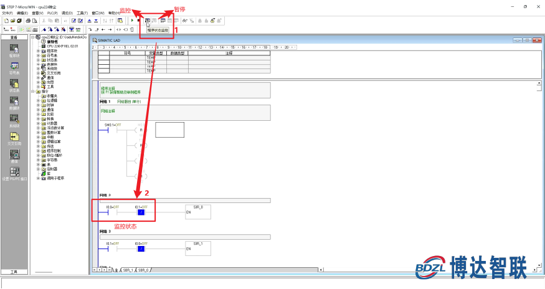The width and height of the screenshot is (545, 289).
Task: Click the Insert Coil instruction icon
Action: [x=125, y=29]
